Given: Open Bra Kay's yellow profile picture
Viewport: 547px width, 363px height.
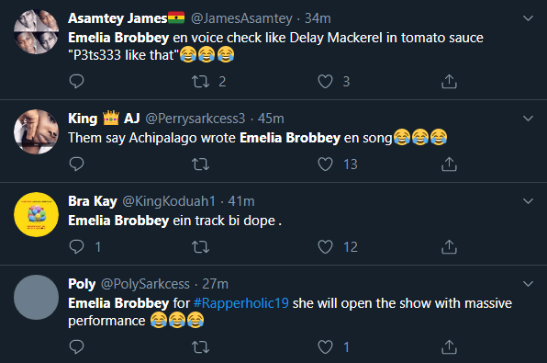Looking at the screenshot, I should 37,214.
